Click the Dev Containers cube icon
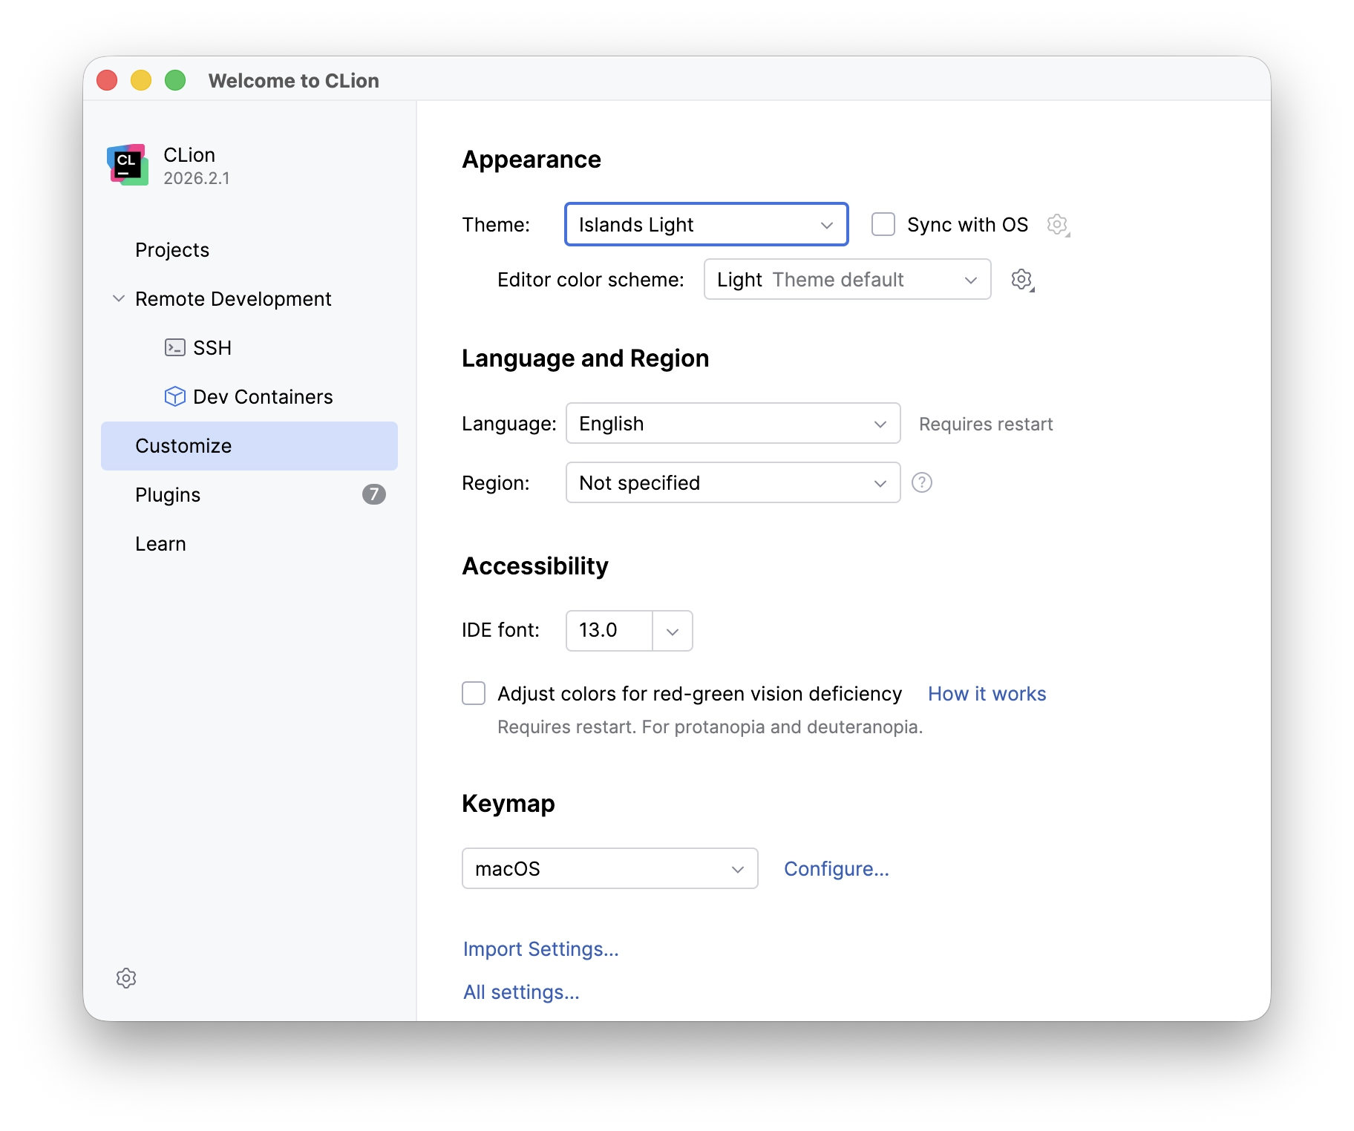The width and height of the screenshot is (1354, 1131). (x=175, y=396)
